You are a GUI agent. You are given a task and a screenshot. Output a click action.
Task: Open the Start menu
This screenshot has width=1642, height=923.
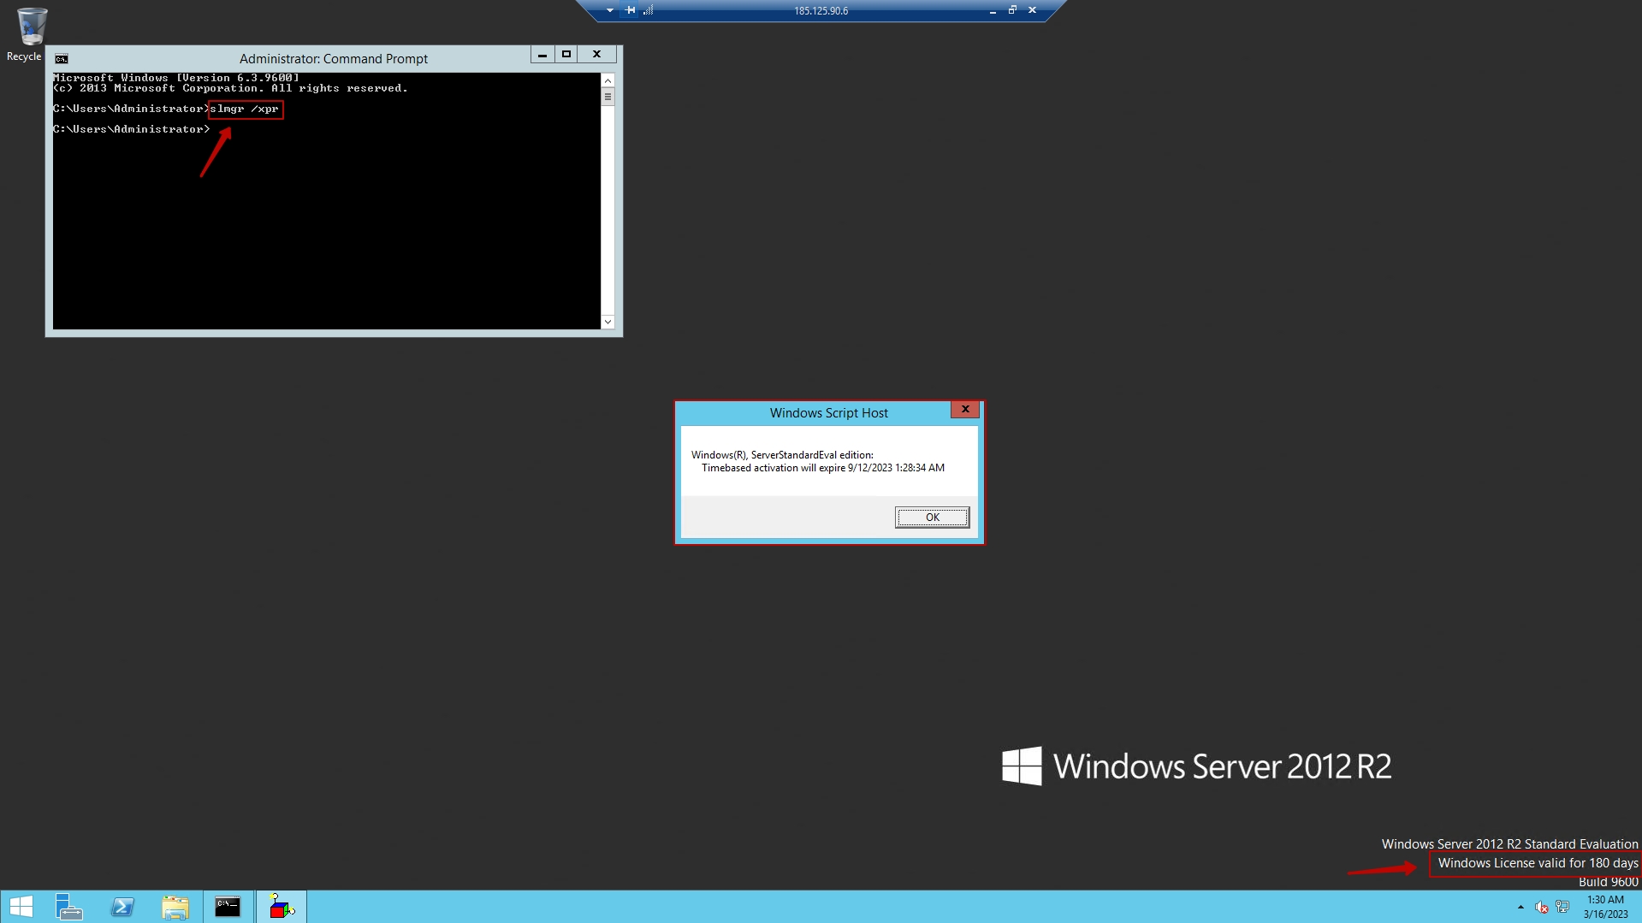(21, 907)
